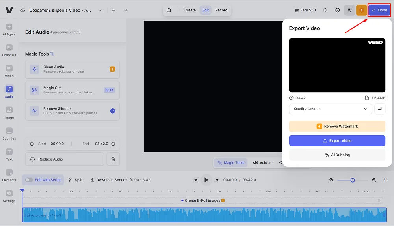Toggle the Remove Silences checkmark
394x226 pixels.
tap(113, 111)
